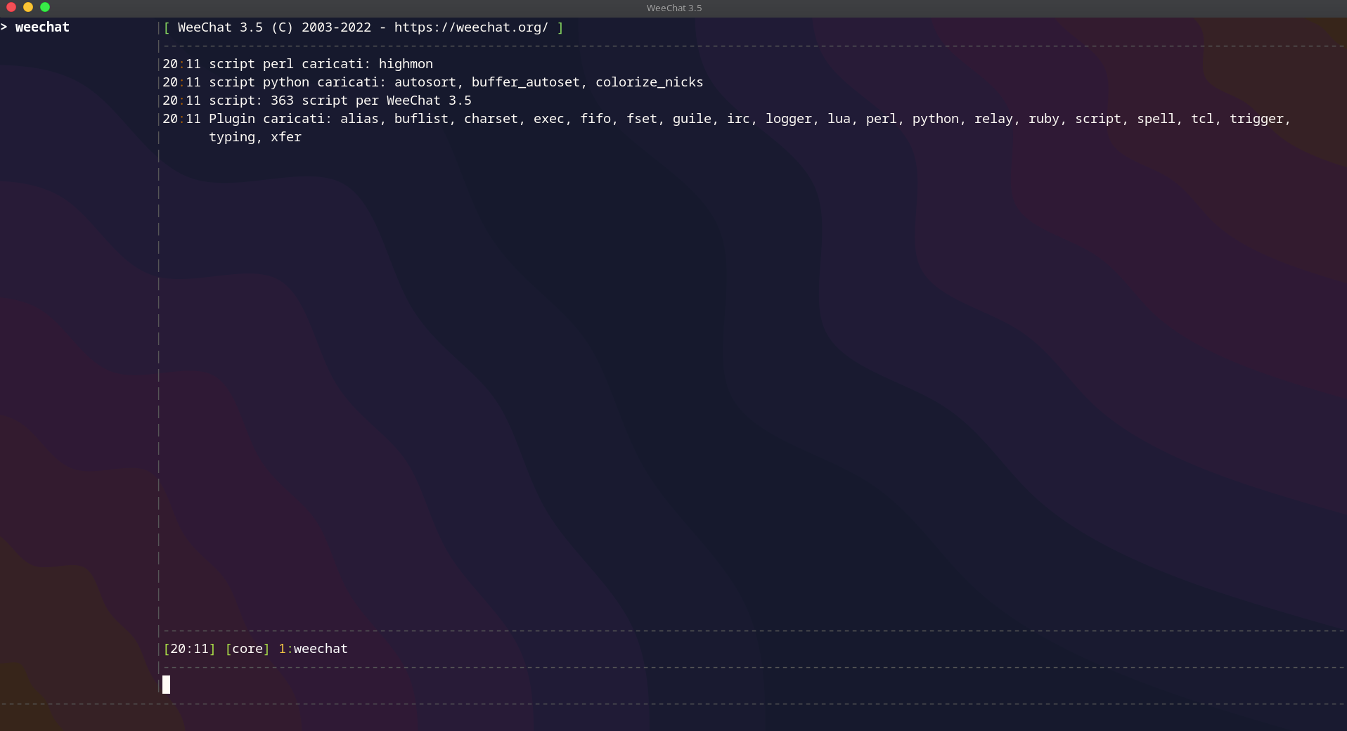Click the 'WeeChat 3.5 (C) 2003-2022' title text

(274, 27)
